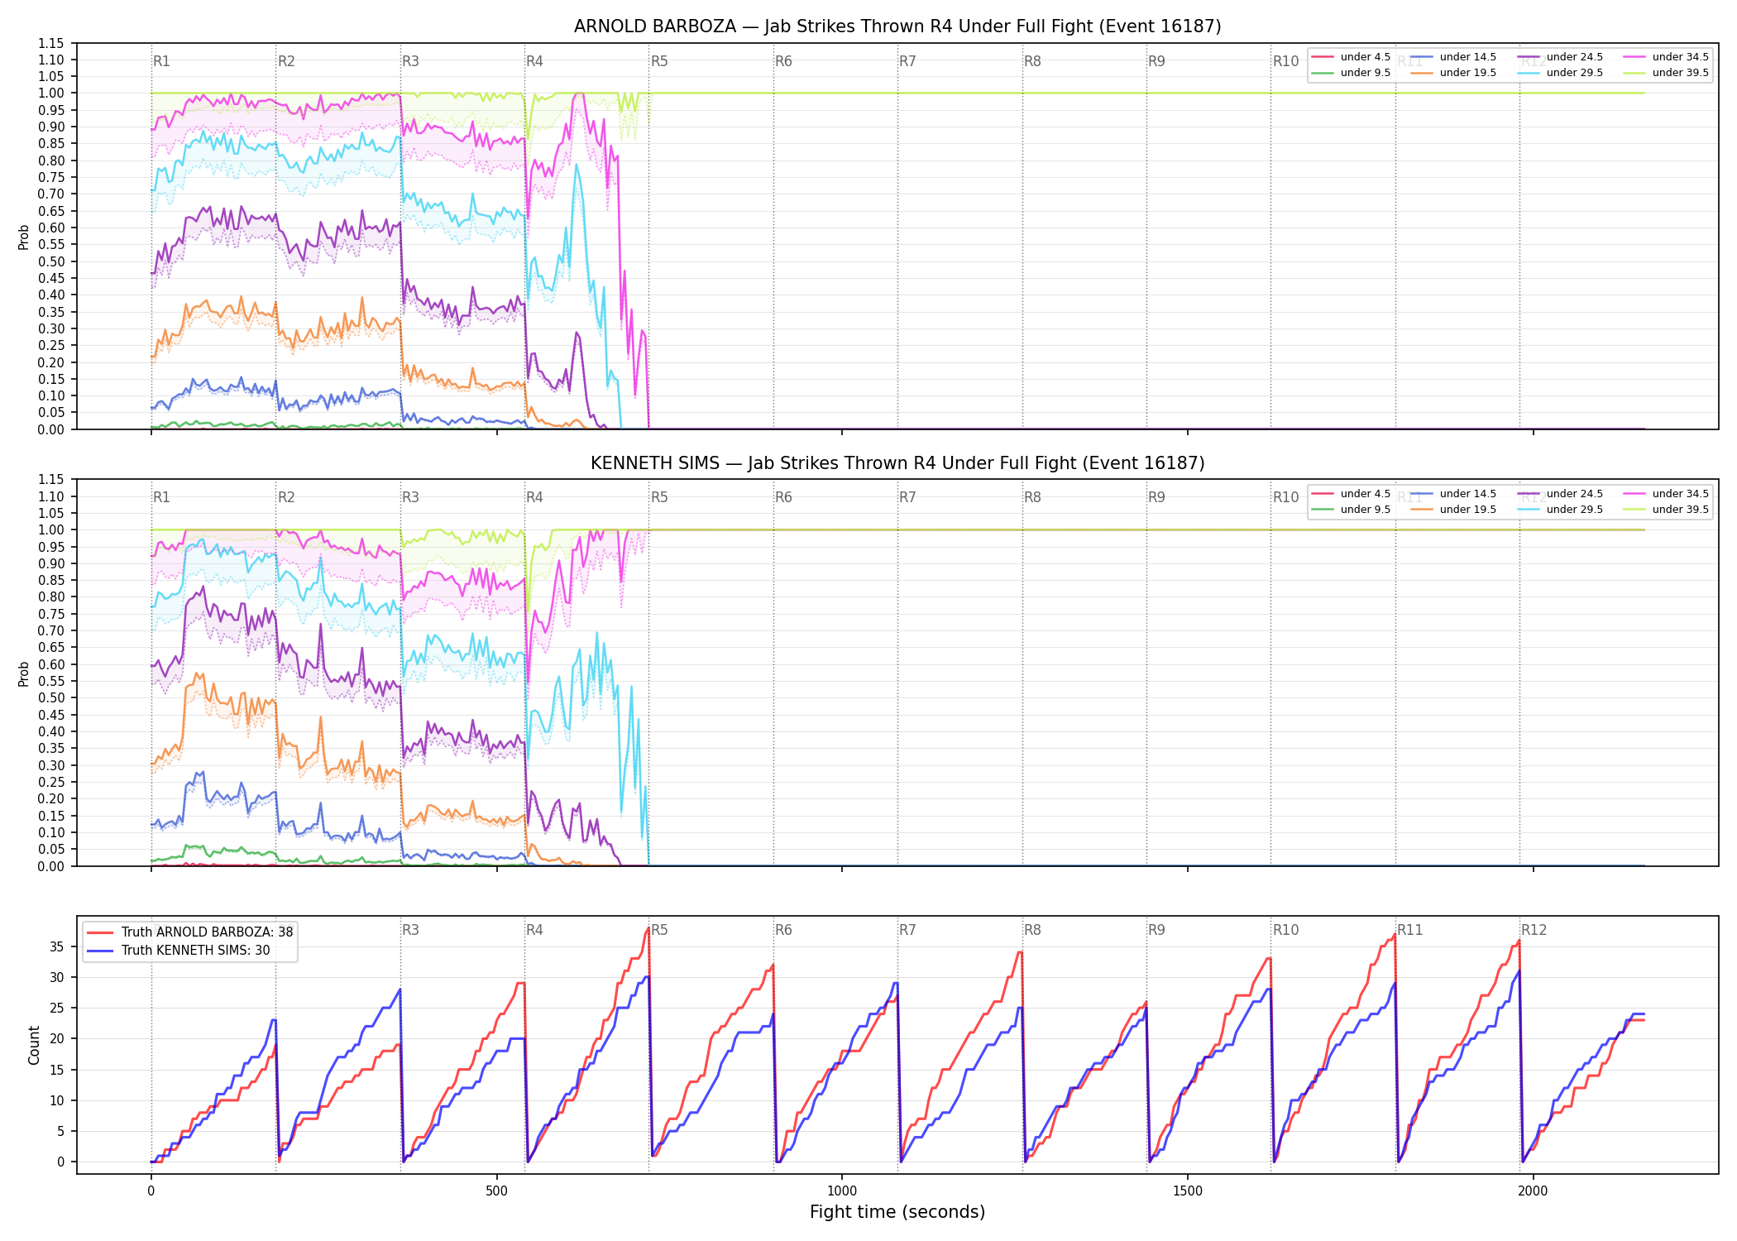Click 'under 39.5' legend entry in Barboza chart

point(1666,73)
